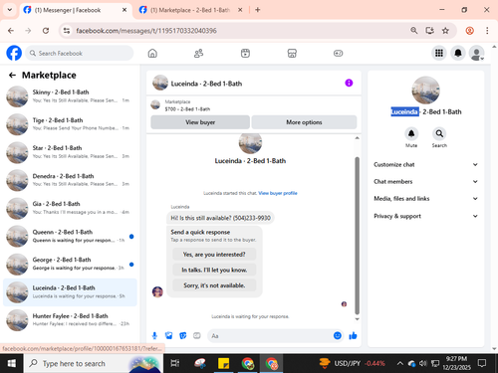Close the Messenger | Facebook tab
This screenshot has height=373, width=498.
[x=124, y=10]
